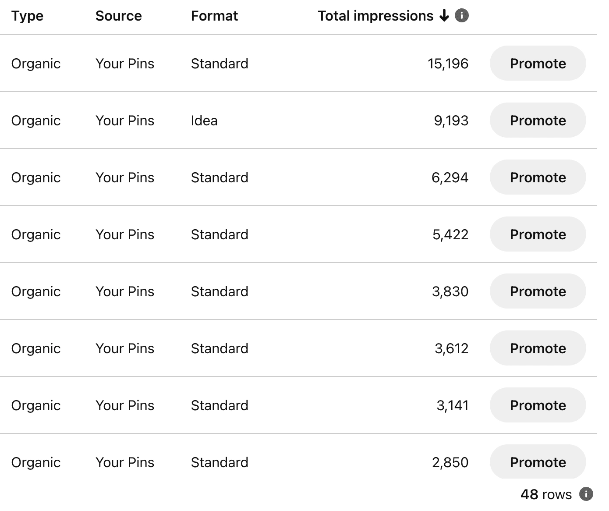The image size is (609, 511).
Task: Promote the pin with 3,830 impressions
Action: (x=538, y=291)
